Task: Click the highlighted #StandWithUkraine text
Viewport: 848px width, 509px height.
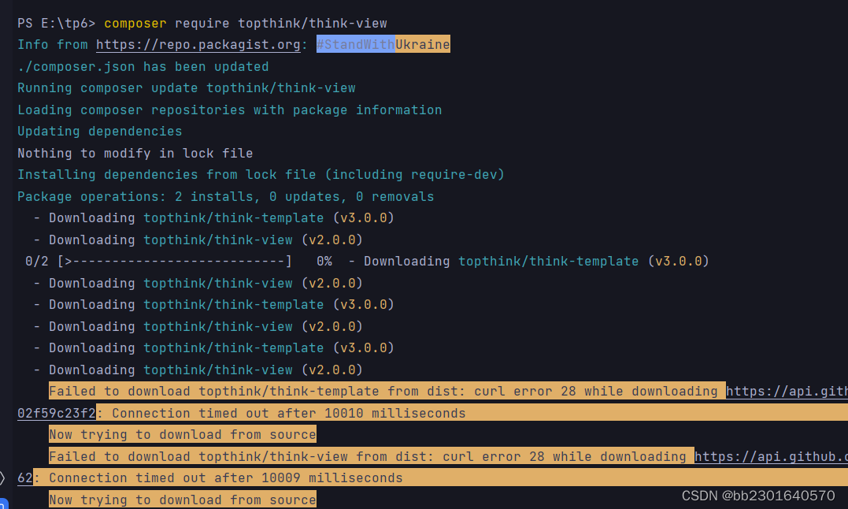Action: (x=383, y=44)
